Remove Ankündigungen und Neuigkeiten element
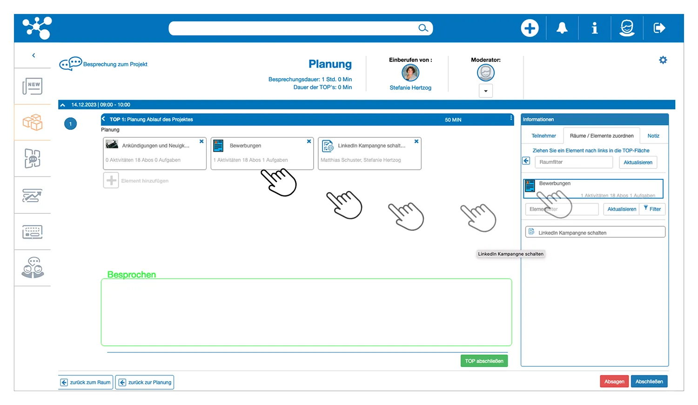Image resolution: width=698 pixels, height=405 pixels. [x=201, y=142]
